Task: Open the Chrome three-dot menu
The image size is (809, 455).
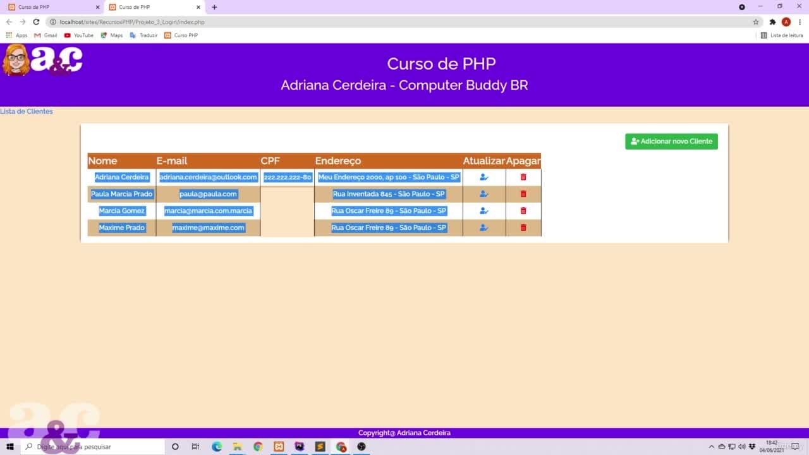Action: tap(800, 21)
